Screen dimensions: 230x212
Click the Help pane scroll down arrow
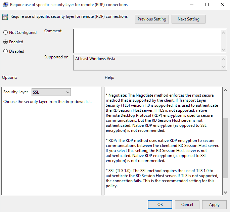point(225,192)
